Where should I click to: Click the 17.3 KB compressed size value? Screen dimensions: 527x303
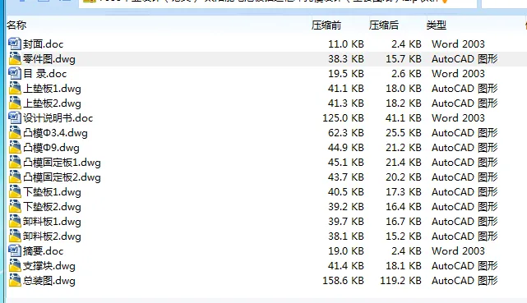tap(404, 191)
